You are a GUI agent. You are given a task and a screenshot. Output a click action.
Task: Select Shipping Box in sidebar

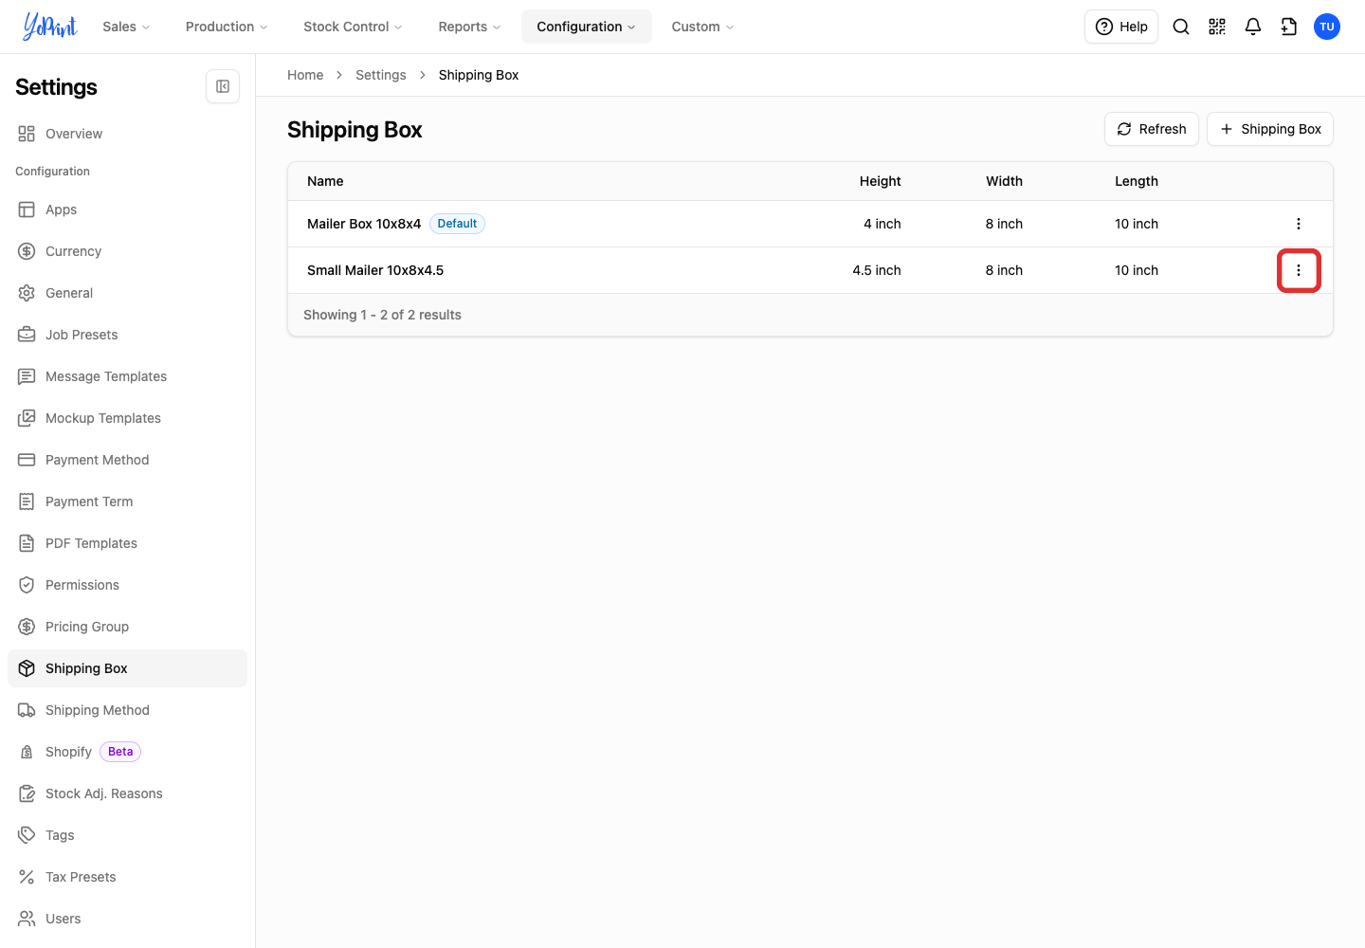coord(127,668)
